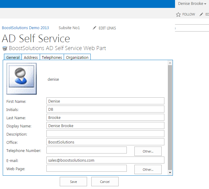Click the Edit pencil icon in top bar

pos(201,14)
